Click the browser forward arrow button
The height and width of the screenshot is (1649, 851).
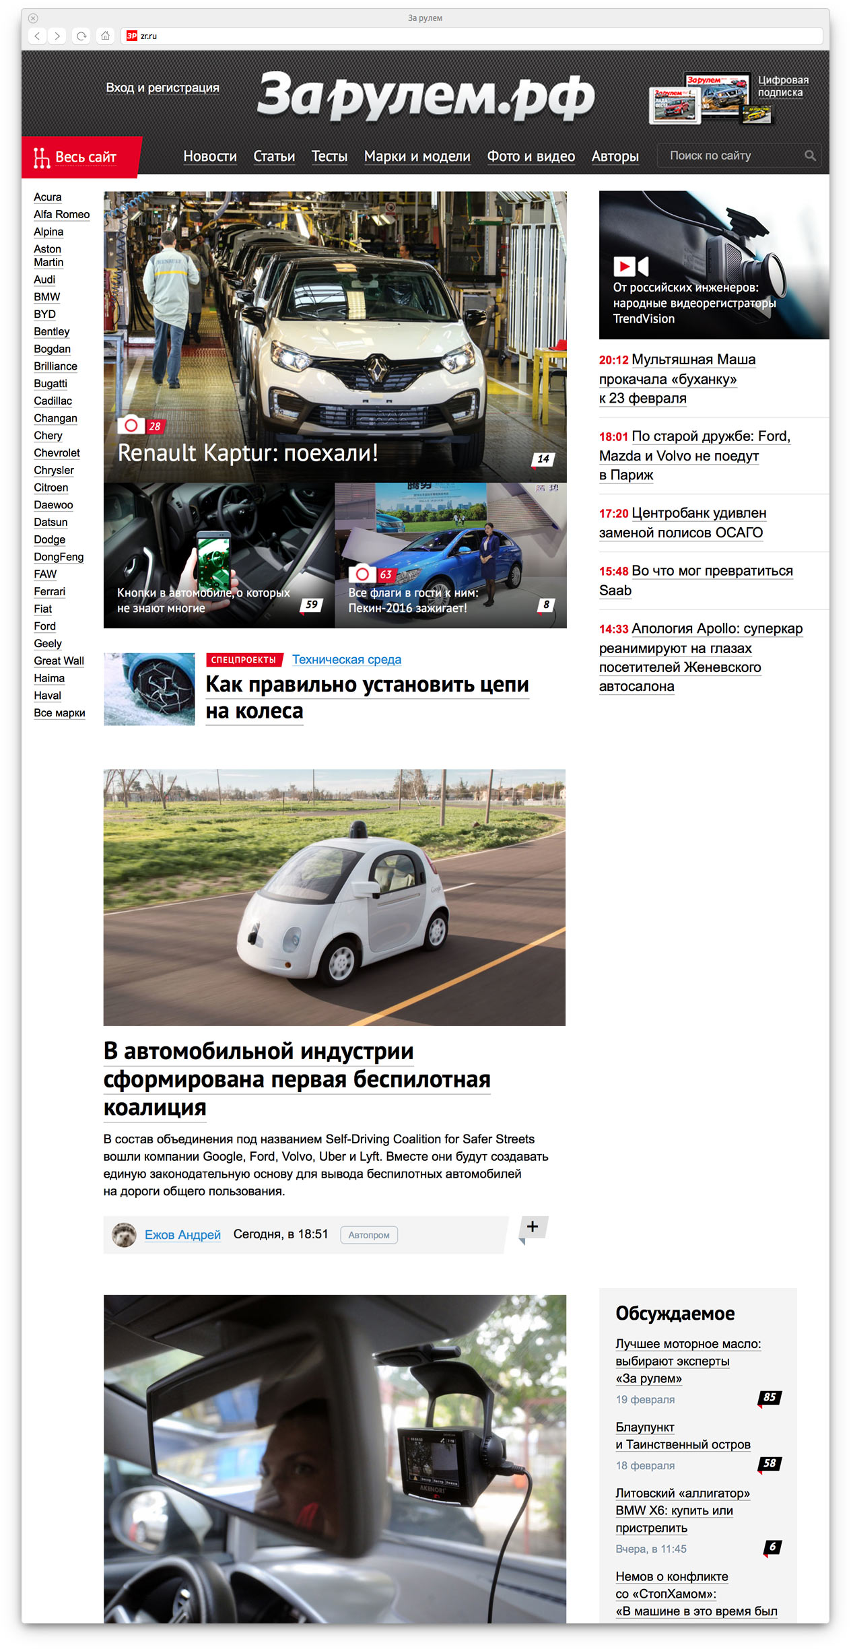[58, 36]
